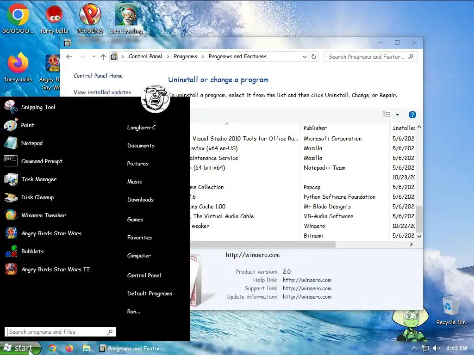474x355 pixels.
Task: Select the best bowling desktop icon
Action: pos(126,18)
